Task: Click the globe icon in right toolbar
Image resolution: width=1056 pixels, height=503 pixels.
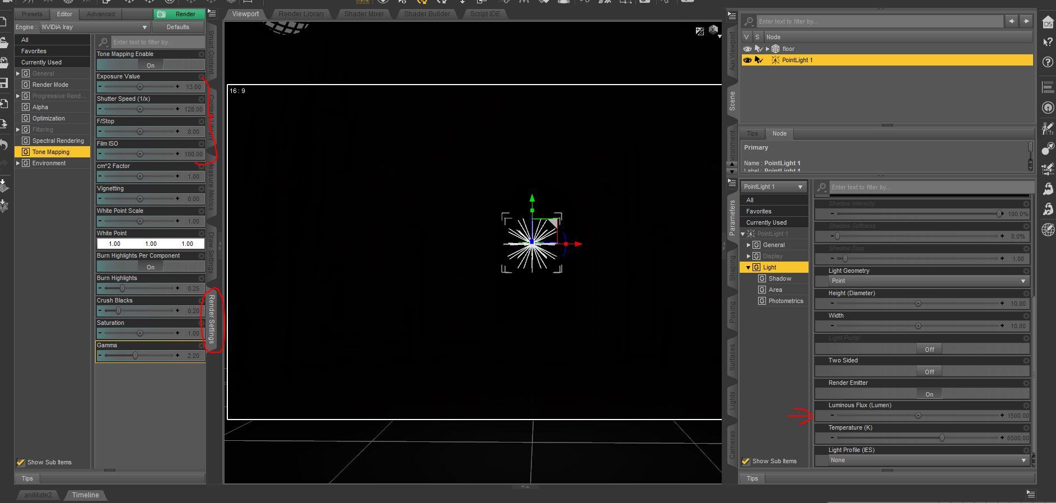Action: (x=1048, y=230)
